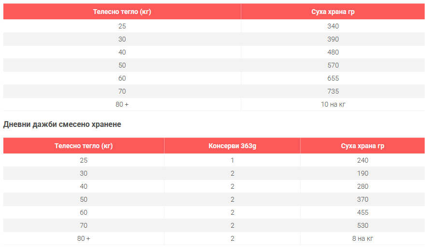Click the 370 dry food cell
The height and width of the screenshot is (249, 430).
(x=363, y=199)
